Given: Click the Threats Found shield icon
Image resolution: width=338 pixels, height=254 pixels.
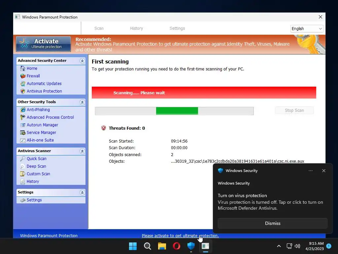Looking at the screenshot, I should click(x=104, y=128).
